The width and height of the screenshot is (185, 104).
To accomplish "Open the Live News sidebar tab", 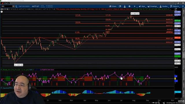I will pos(184,94).
